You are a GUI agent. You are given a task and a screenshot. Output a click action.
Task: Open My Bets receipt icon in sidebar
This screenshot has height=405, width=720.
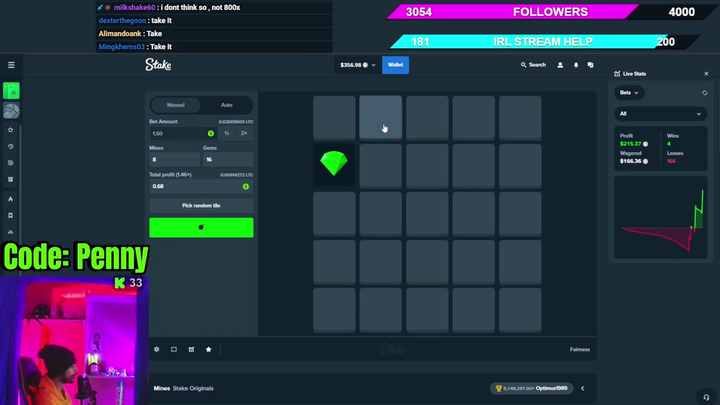[x=10, y=179]
